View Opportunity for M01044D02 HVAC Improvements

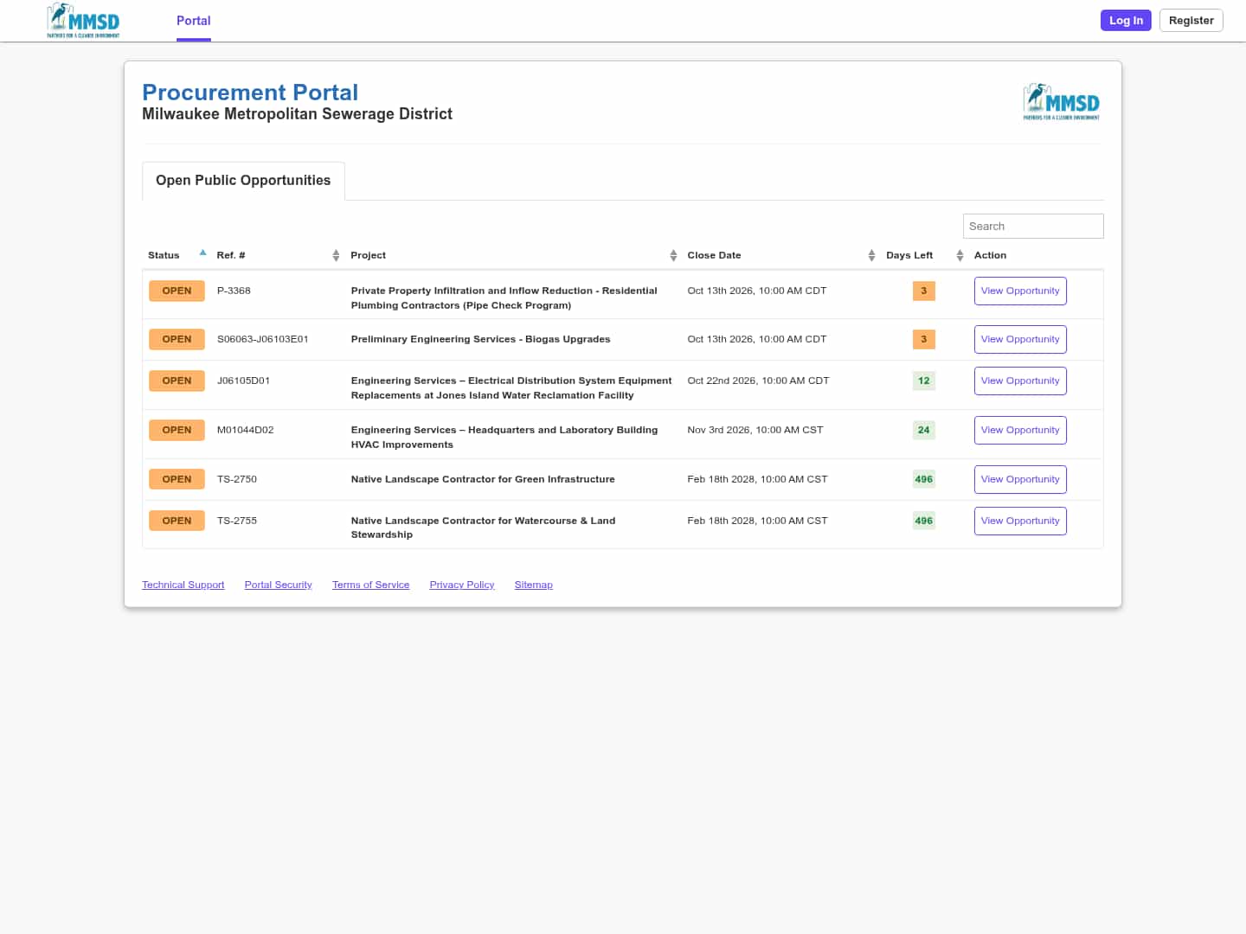click(1020, 431)
